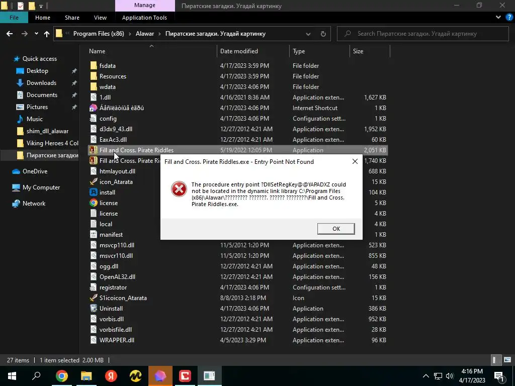Image resolution: width=515 pixels, height=386 pixels.
Task: Switch to large icons view button
Action: (507, 360)
